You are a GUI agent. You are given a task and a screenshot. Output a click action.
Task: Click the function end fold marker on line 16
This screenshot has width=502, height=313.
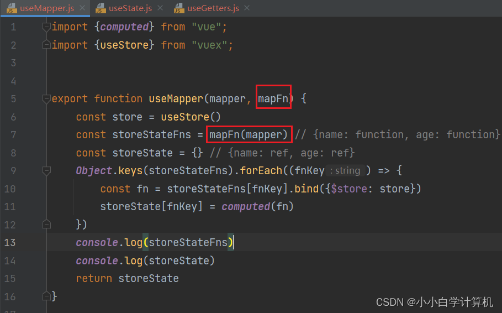pyautogui.click(x=46, y=296)
